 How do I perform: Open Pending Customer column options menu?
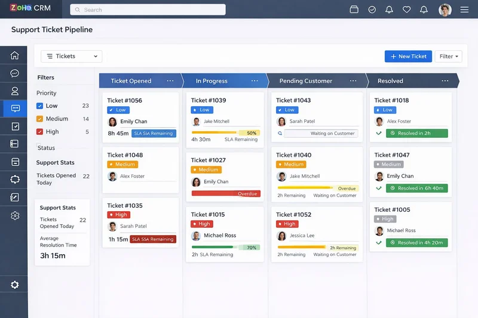pyautogui.click(x=353, y=81)
